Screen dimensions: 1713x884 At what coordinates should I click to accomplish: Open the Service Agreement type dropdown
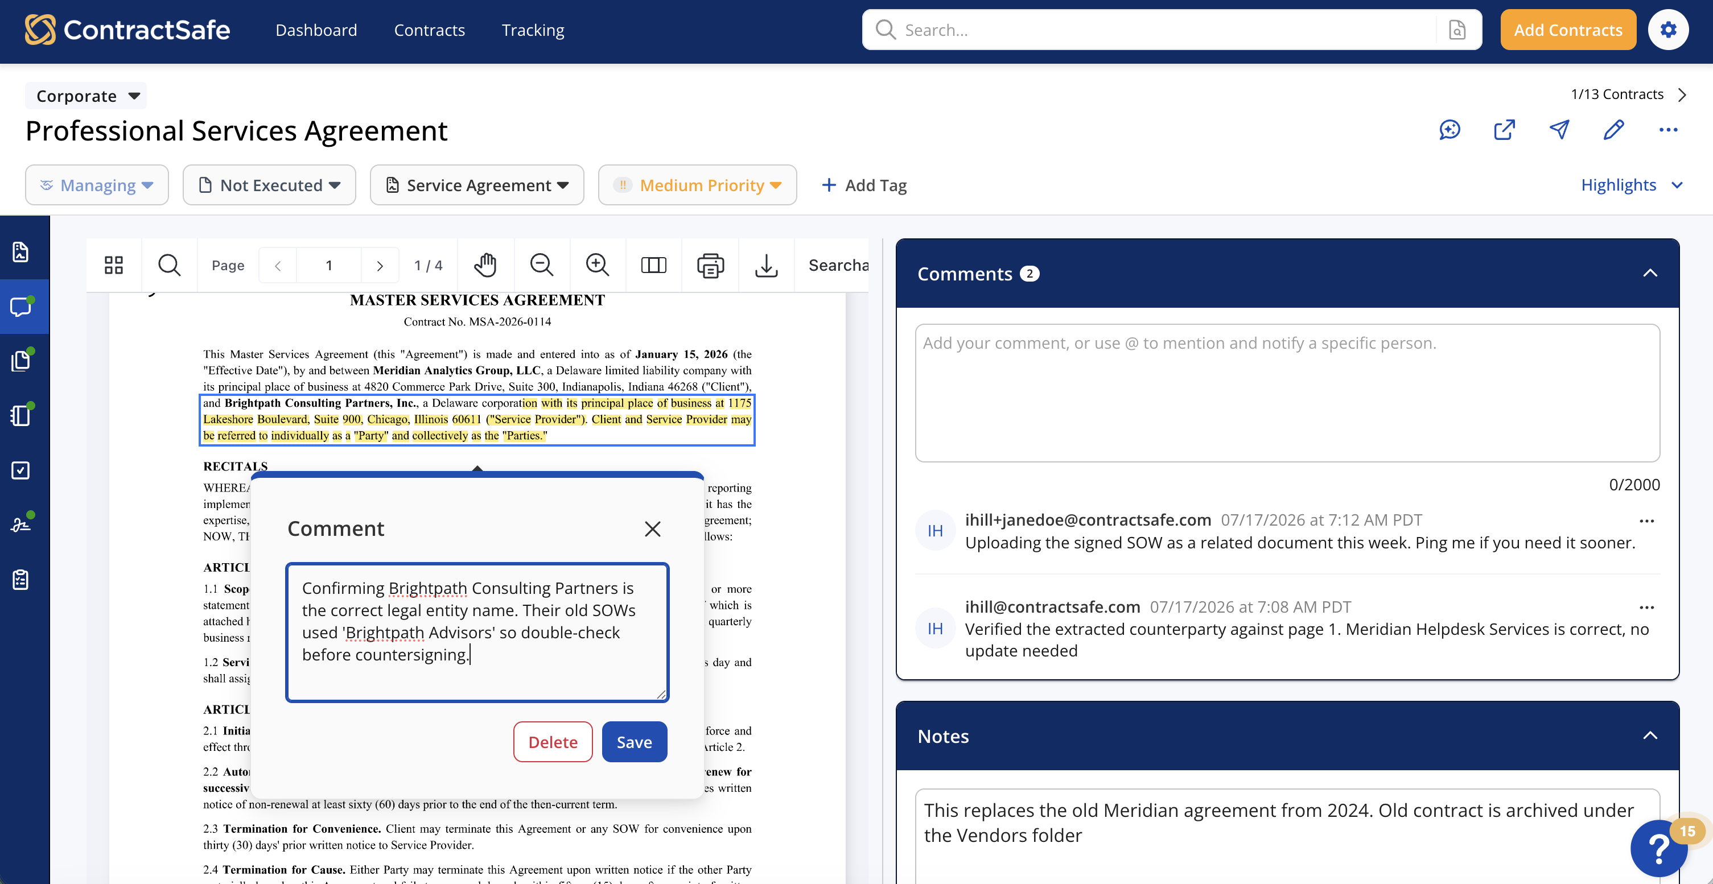coord(477,185)
